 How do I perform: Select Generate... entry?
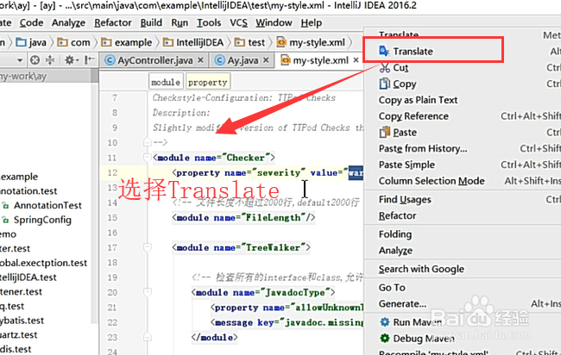click(402, 304)
